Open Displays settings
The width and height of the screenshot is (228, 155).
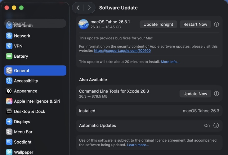point(35,122)
